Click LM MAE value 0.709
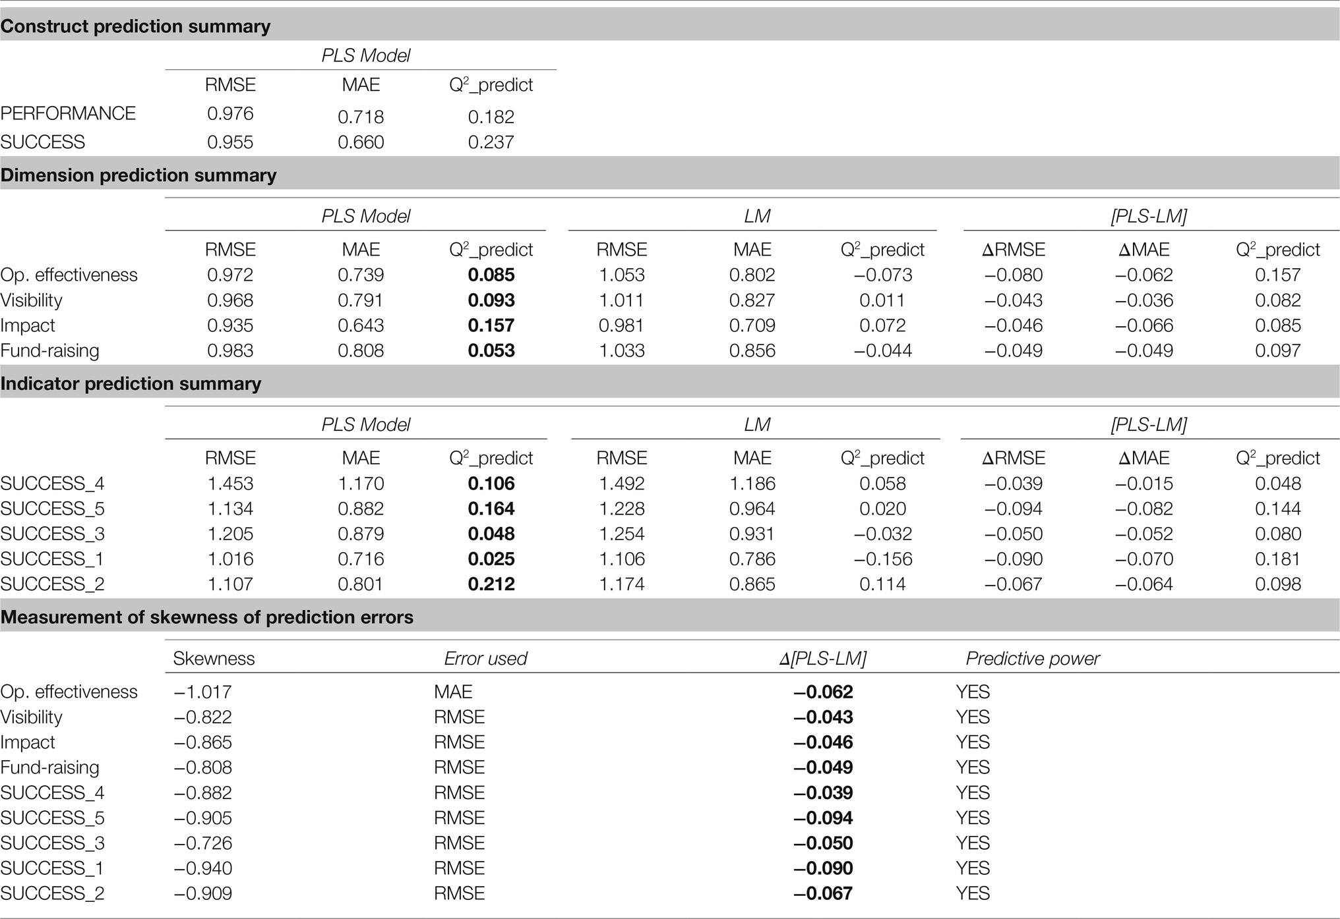This screenshot has height=919, width=1340. tap(752, 325)
